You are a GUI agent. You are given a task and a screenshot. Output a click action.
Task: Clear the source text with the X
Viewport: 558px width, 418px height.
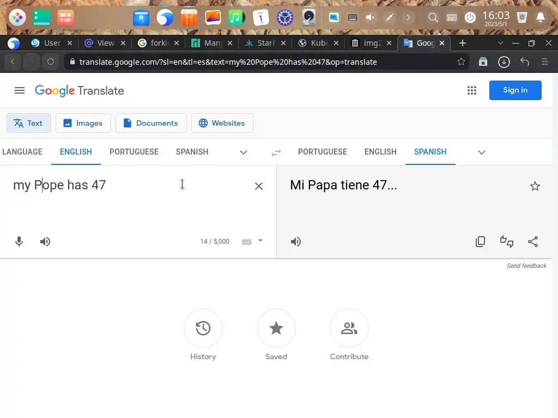click(259, 186)
